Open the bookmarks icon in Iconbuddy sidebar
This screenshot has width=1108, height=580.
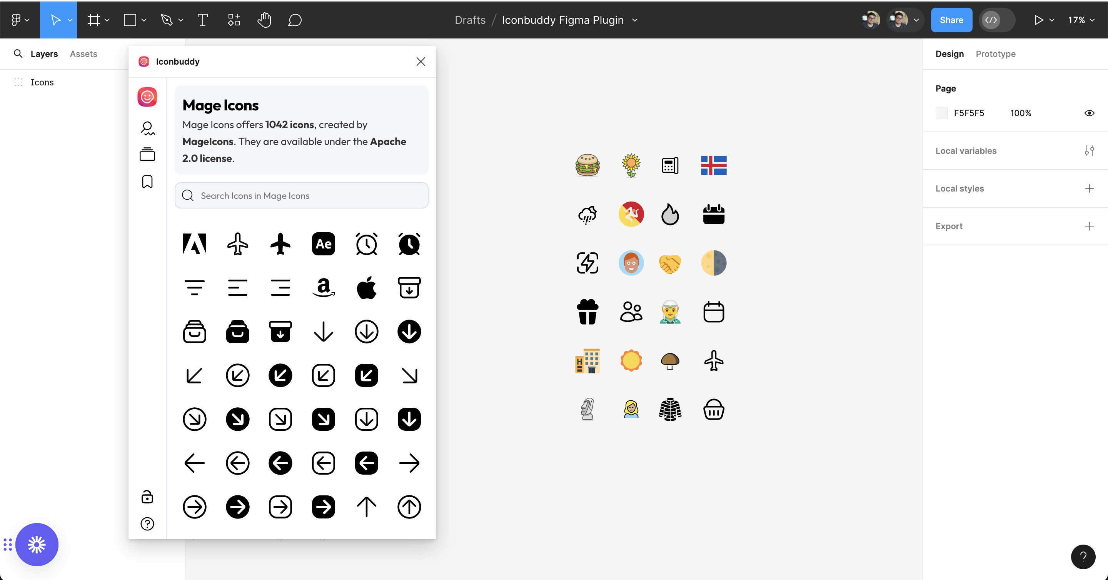[x=147, y=182]
